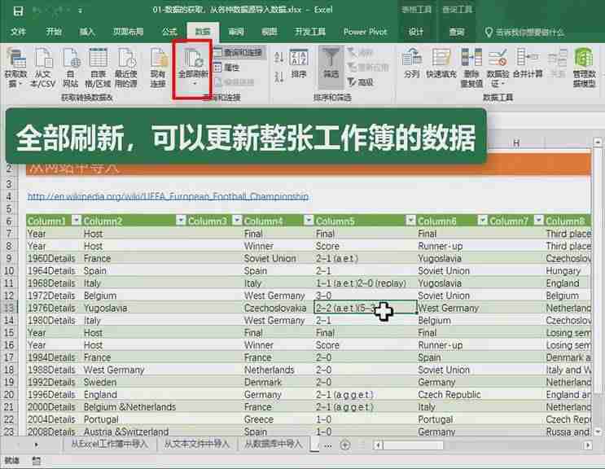605x469 pixels.
Task: Click the Tell Me lightbulb search box
Action: pyautogui.click(x=524, y=32)
